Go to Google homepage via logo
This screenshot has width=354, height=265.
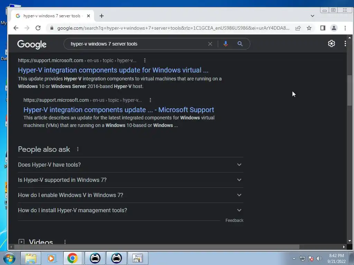click(32, 44)
